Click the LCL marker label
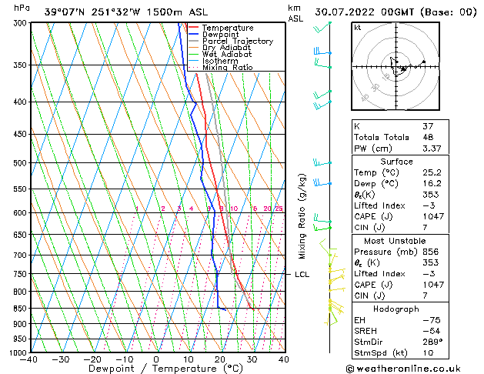Screen dimensions: 484x374 click(x=302, y=274)
